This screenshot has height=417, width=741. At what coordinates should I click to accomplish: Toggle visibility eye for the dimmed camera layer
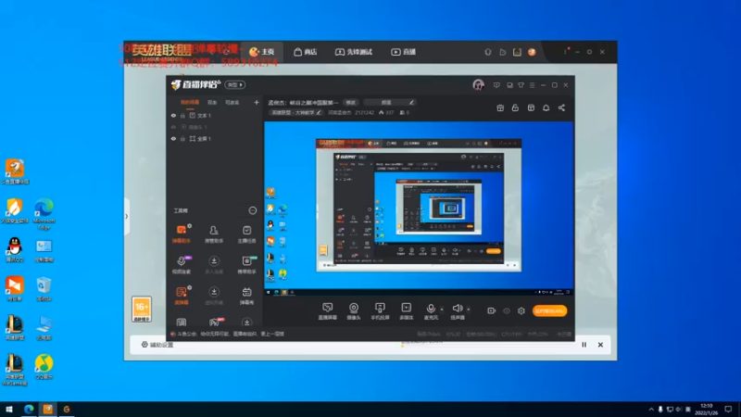(173, 127)
